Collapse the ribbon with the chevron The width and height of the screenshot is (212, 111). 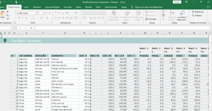[x=209, y=23]
